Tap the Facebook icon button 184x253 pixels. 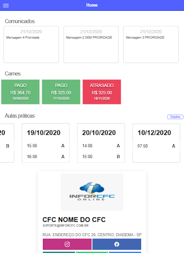117,244
